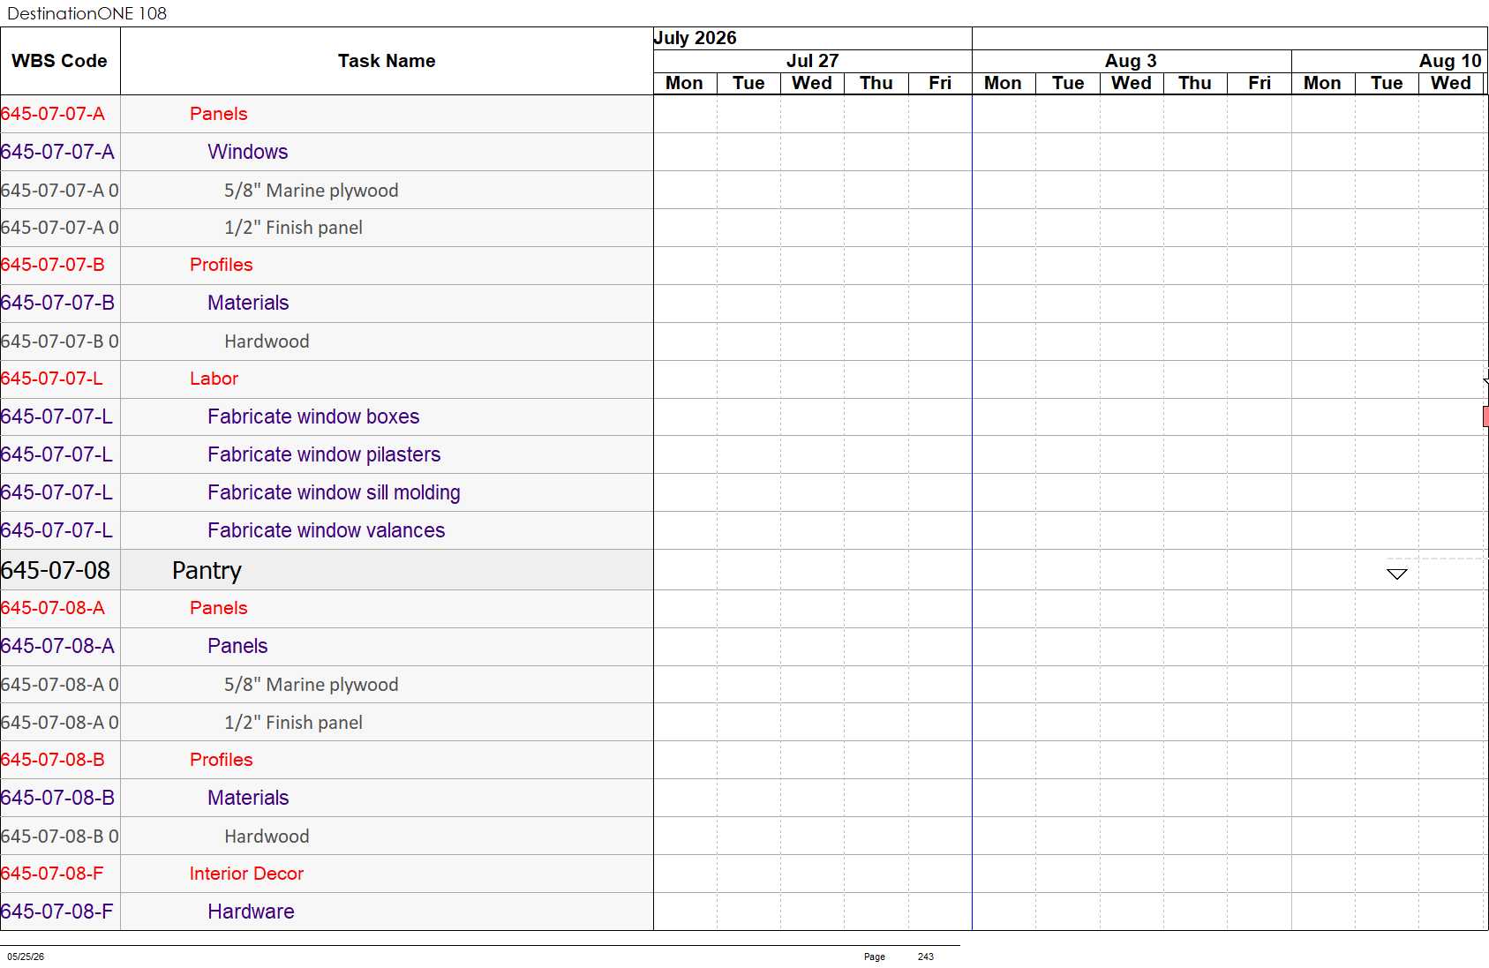The image size is (1489, 968).
Task: Click the DestinationONE 108 project title
Action: [86, 13]
